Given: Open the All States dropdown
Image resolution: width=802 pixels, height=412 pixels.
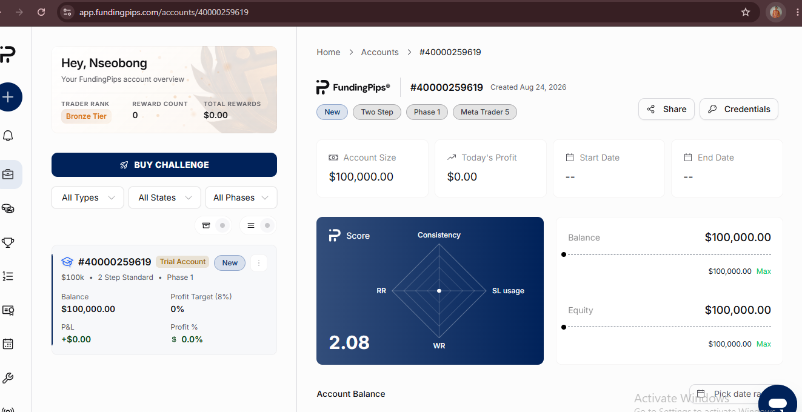Looking at the screenshot, I should point(164,198).
